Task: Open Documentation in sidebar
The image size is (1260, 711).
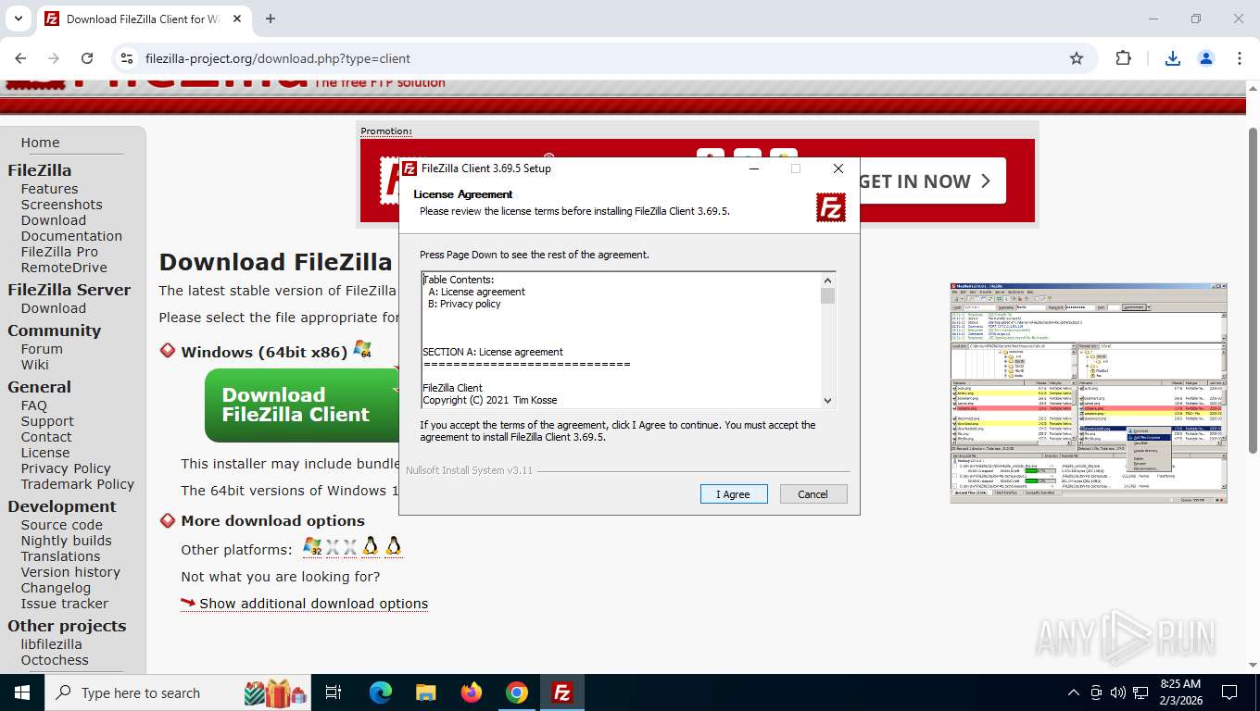Action: 71,236
